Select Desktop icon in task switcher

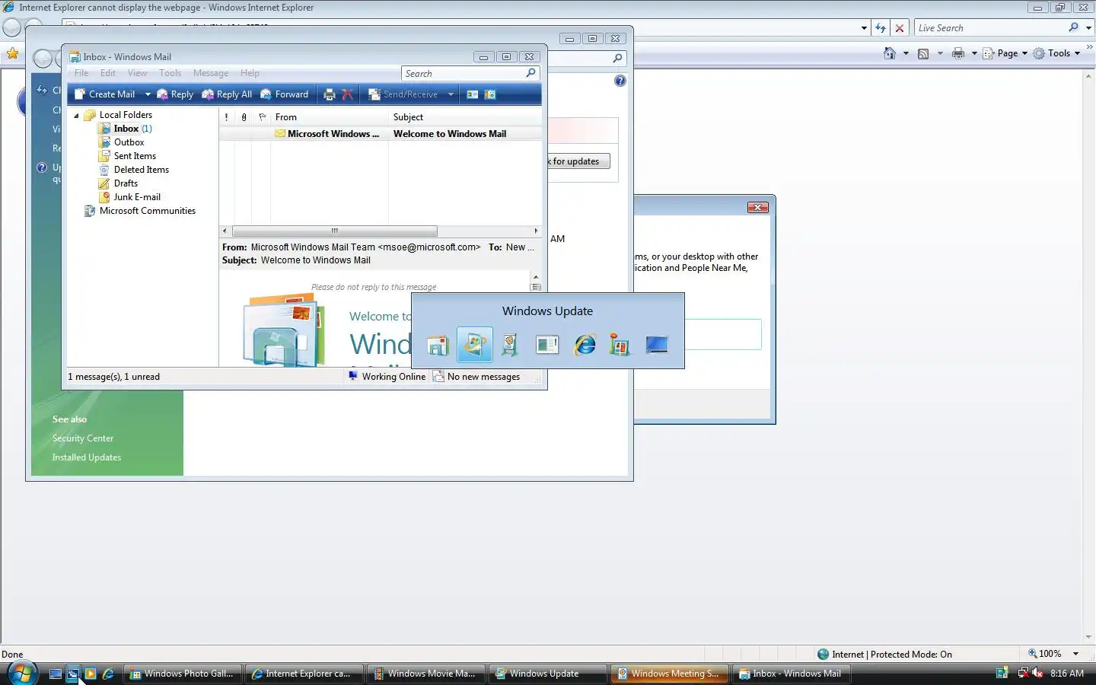pyautogui.click(x=656, y=345)
